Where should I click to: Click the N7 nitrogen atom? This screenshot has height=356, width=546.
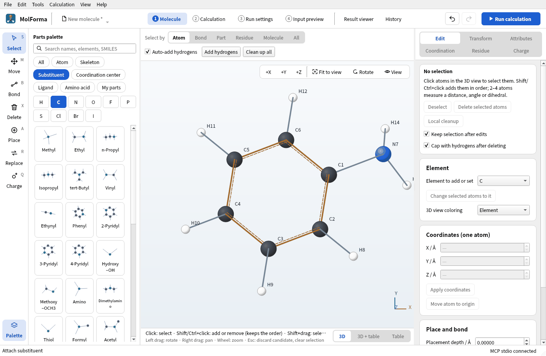[383, 154]
